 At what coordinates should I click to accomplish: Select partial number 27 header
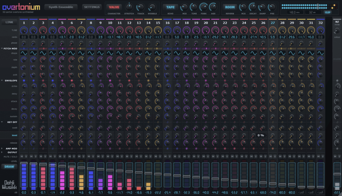click(273, 23)
